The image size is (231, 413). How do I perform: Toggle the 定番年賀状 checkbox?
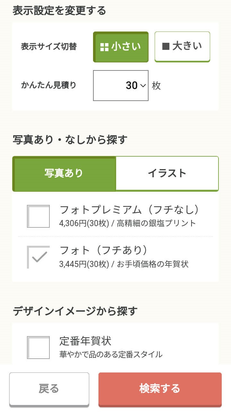click(38, 347)
